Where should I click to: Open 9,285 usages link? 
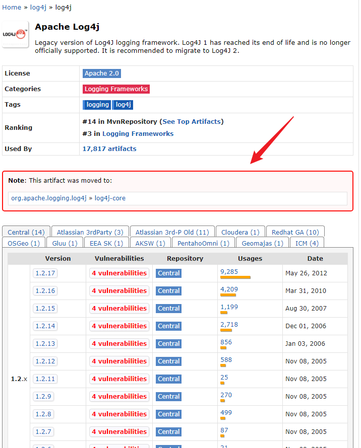click(229, 272)
